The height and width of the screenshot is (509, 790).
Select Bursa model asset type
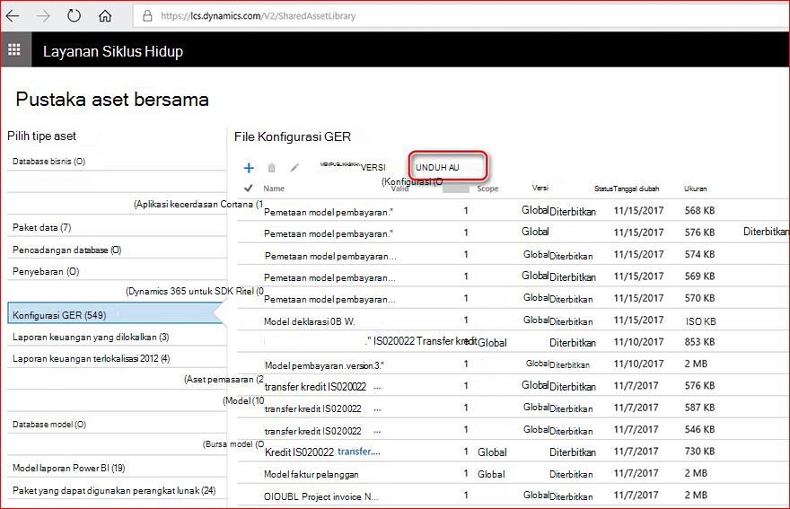[x=233, y=444]
